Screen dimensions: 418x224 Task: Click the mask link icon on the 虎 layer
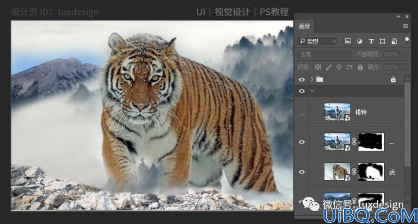click(x=354, y=171)
